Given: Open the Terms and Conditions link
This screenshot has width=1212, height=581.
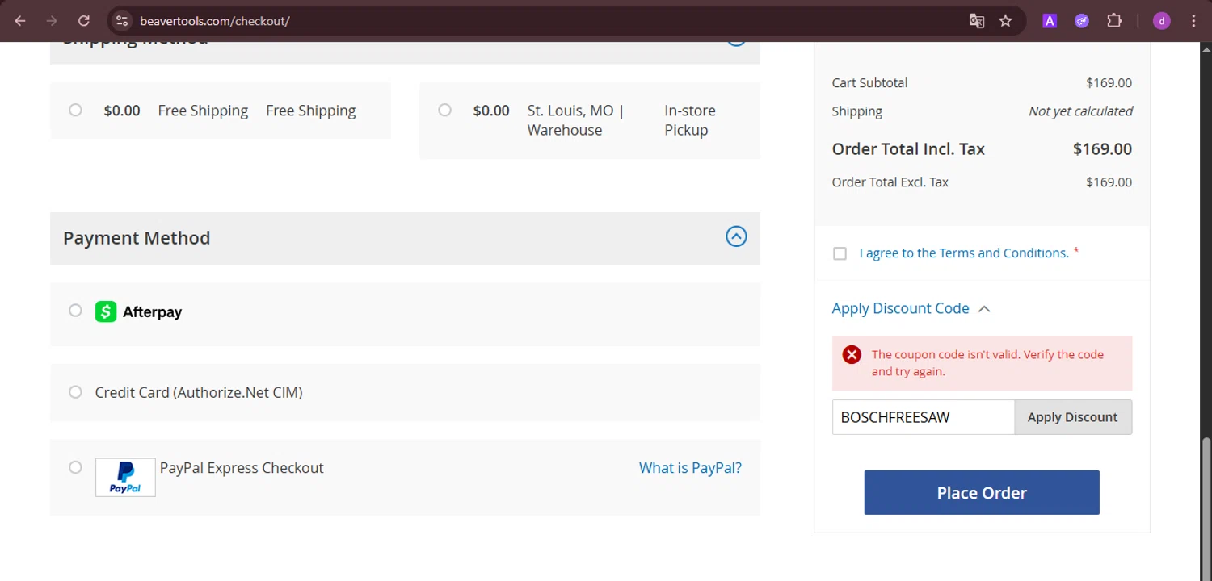Looking at the screenshot, I should [964, 253].
